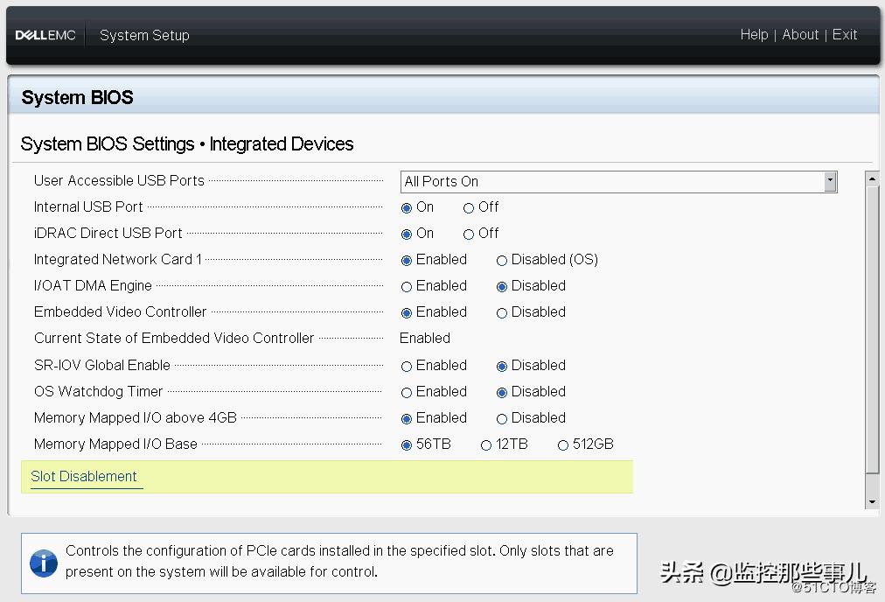
Task: Disable the Embedded Video Controller
Action: 502,312
